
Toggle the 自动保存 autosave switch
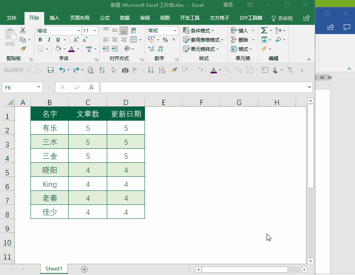33,70
